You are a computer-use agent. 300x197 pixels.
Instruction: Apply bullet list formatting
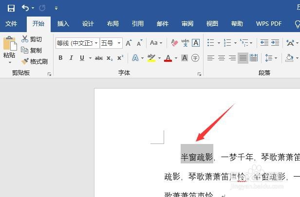tap(211, 43)
